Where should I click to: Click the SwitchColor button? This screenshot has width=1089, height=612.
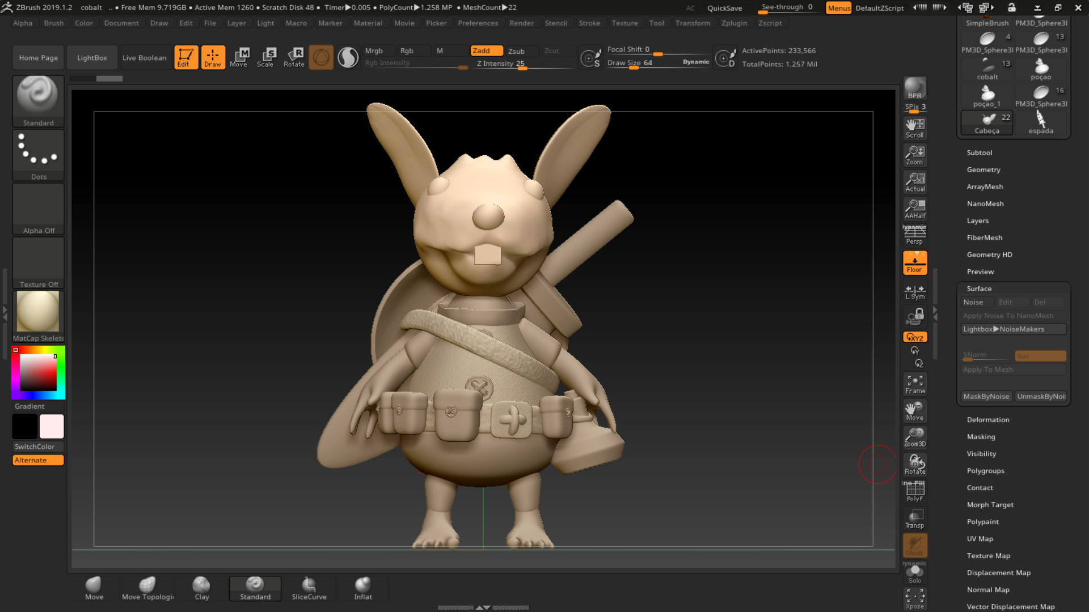(x=38, y=447)
